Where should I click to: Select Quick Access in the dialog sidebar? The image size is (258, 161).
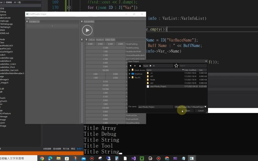pos(140,70)
